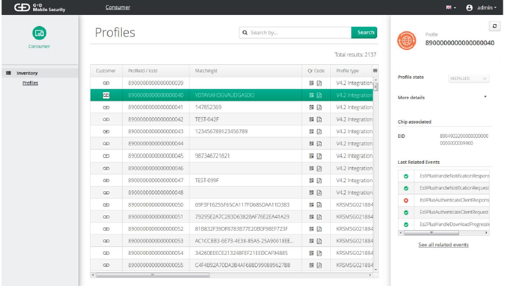This screenshot has height=286, width=506.
Task: Click the refresh icon in the profile panel
Action: (x=495, y=26)
